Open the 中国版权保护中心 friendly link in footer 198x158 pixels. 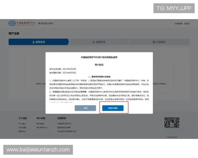(65, 124)
